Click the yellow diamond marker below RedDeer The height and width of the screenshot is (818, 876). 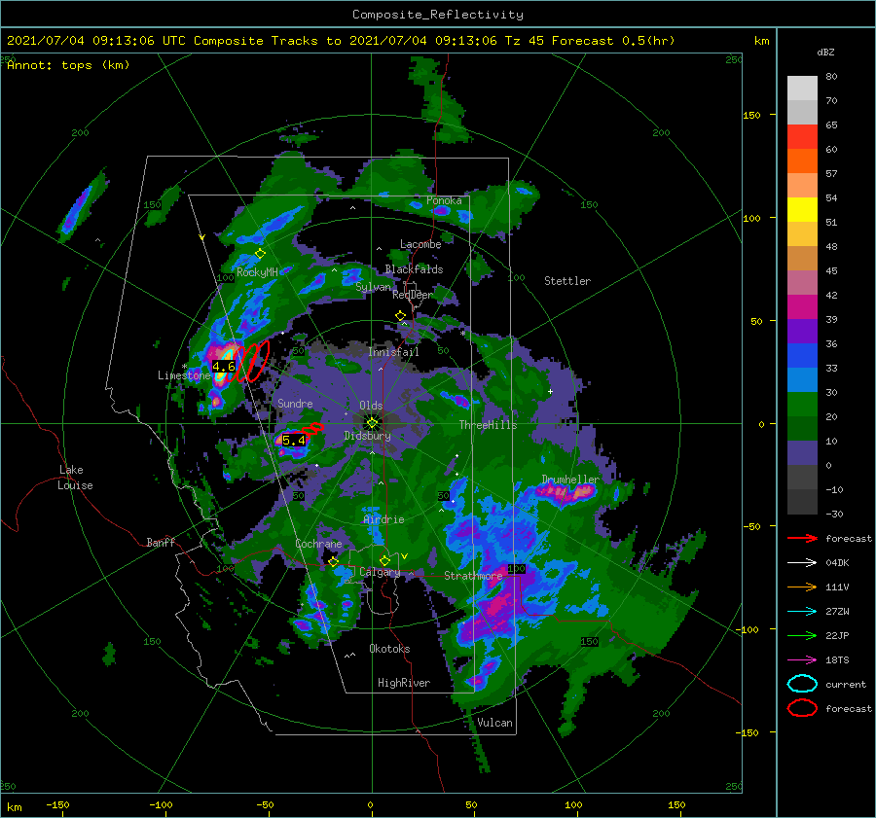[x=401, y=316]
